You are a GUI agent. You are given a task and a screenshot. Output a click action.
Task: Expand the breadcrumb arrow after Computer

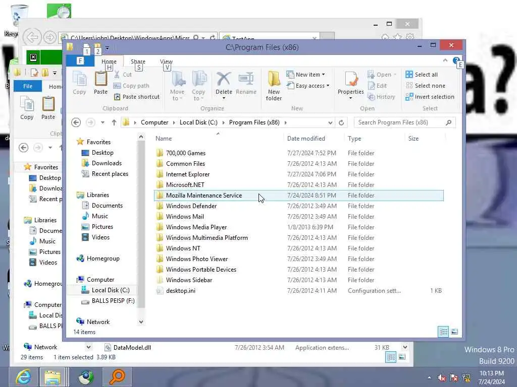point(174,122)
